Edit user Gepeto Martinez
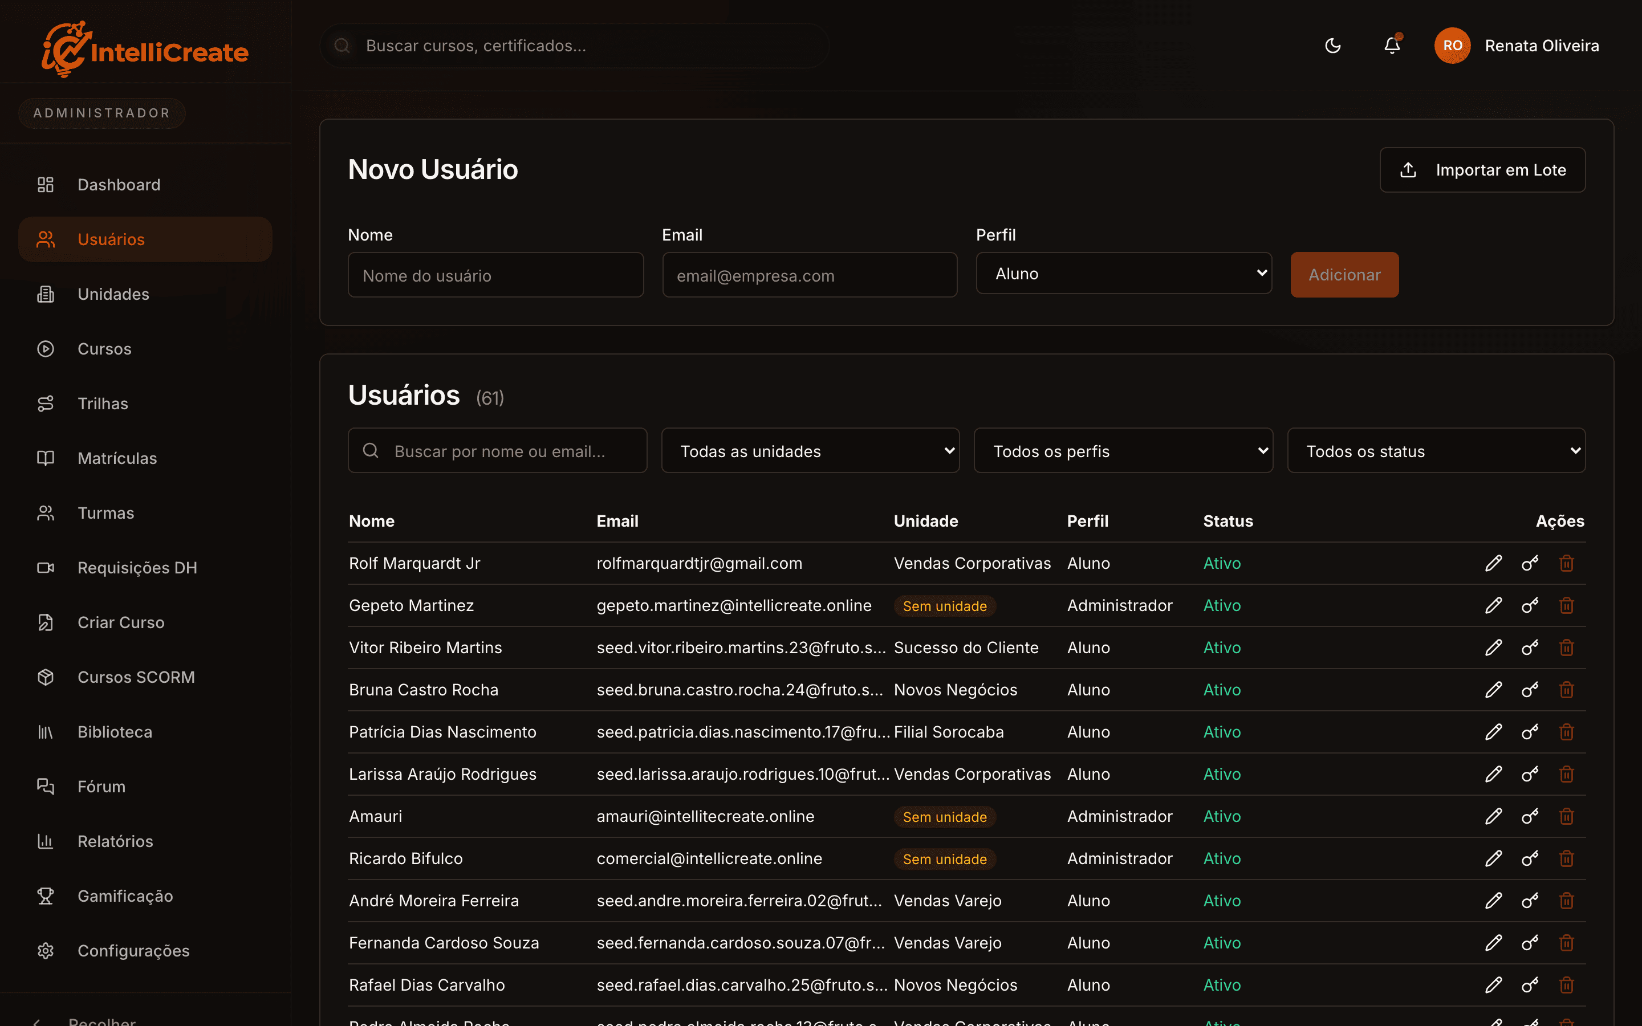This screenshot has width=1642, height=1026. [x=1493, y=605]
